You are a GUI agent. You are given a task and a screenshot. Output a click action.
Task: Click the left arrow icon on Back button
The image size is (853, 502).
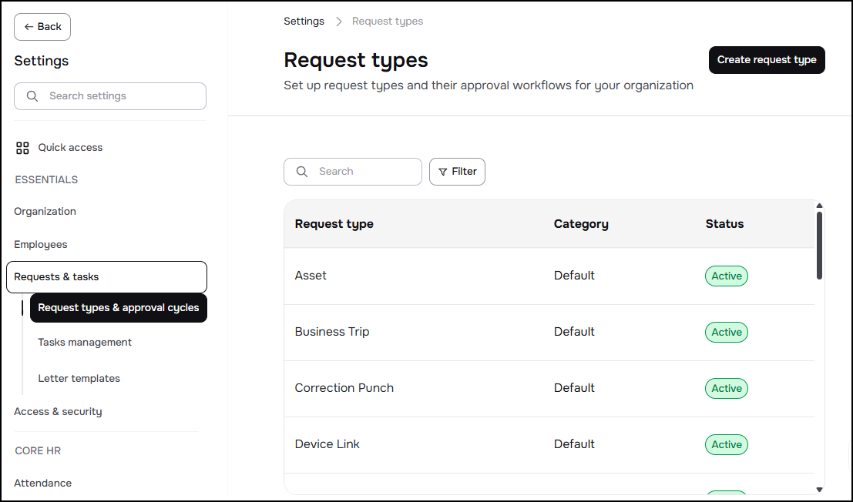point(29,27)
